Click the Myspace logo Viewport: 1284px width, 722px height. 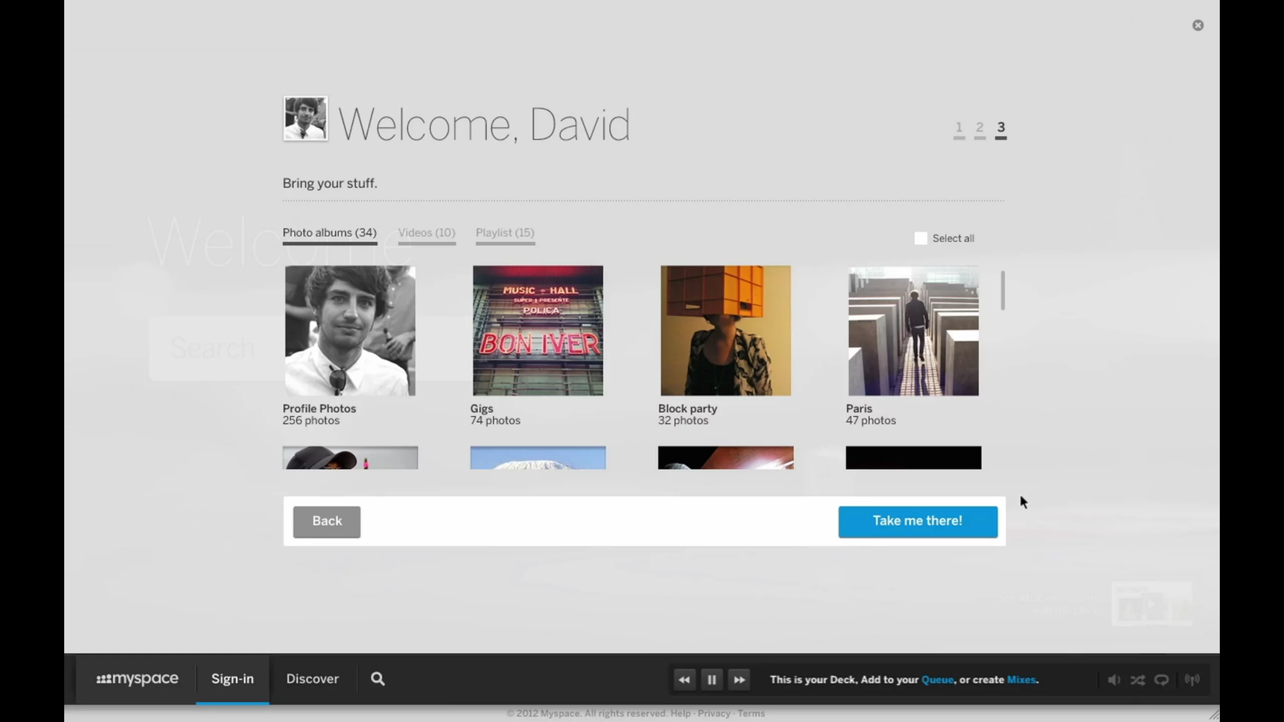point(136,679)
